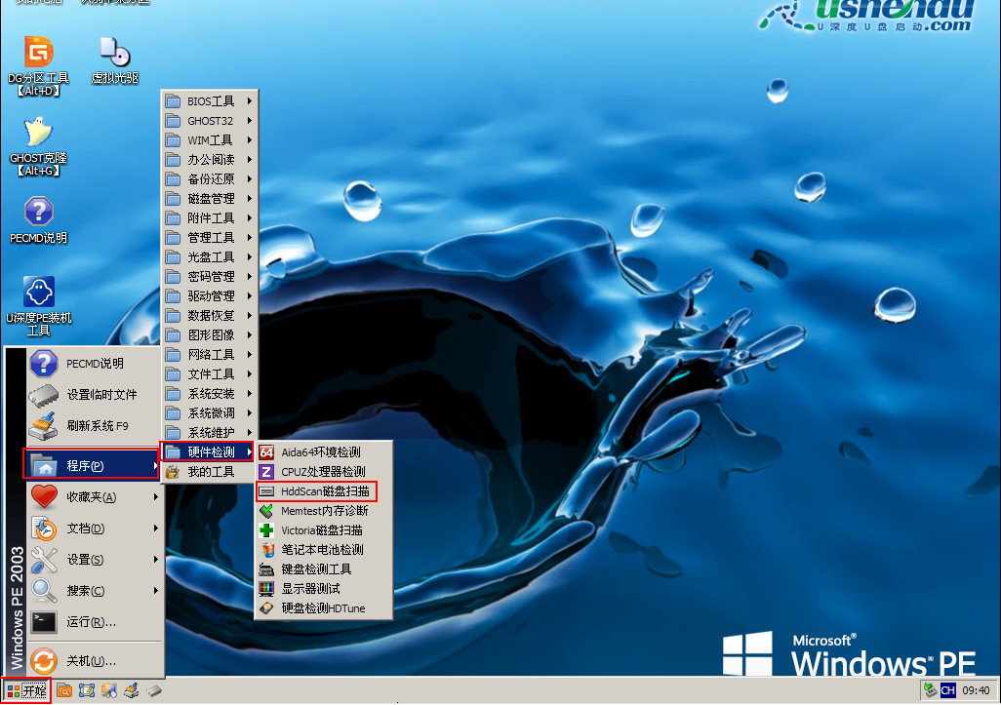Expand the 磁盘管理 submenu
1001x705 pixels.
pyautogui.click(x=210, y=199)
